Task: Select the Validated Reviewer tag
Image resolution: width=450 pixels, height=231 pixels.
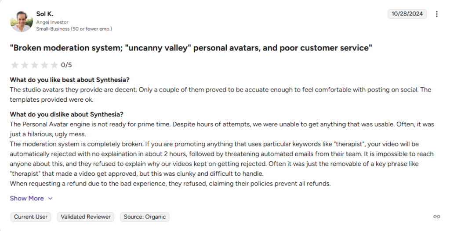Action: point(86,217)
